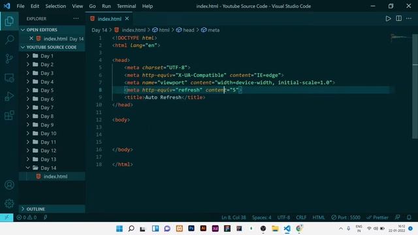Open the Go menu
This screenshot has height=235, width=418.
[x=92, y=6]
